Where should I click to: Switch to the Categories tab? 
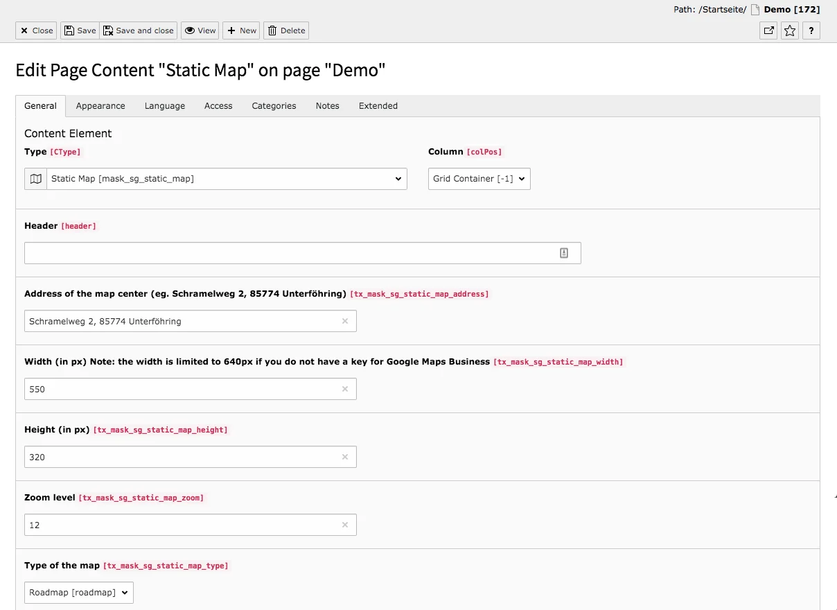click(273, 105)
